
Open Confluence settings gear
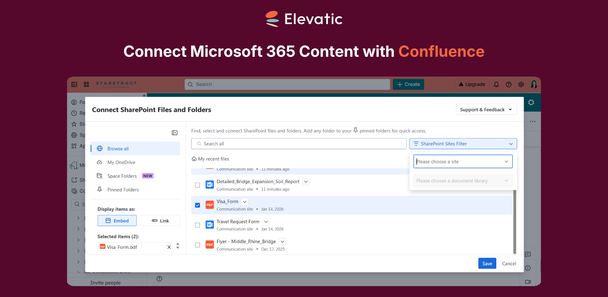(521, 84)
